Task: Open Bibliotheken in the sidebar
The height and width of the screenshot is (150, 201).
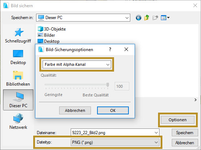Action: tap(18, 78)
